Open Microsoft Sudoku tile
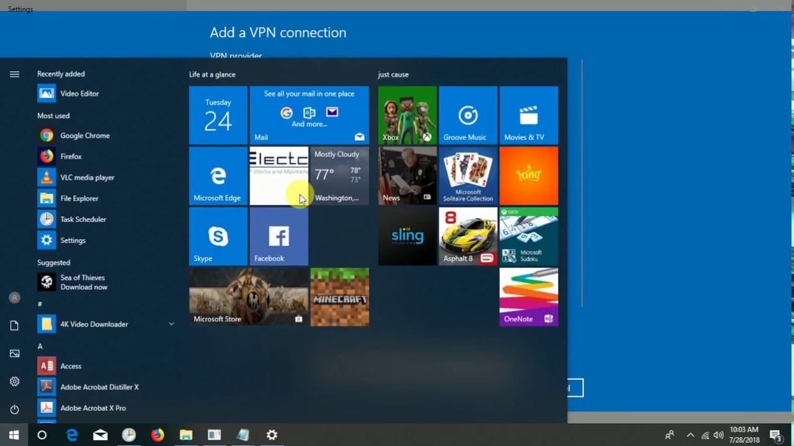The height and width of the screenshot is (446, 794). pyautogui.click(x=529, y=237)
